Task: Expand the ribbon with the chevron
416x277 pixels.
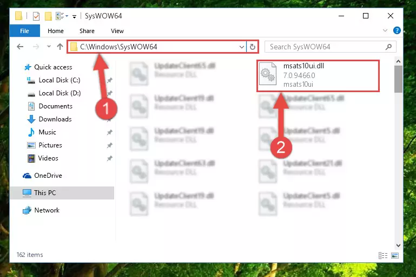Action: pyautogui.click(x=385, y=30)
